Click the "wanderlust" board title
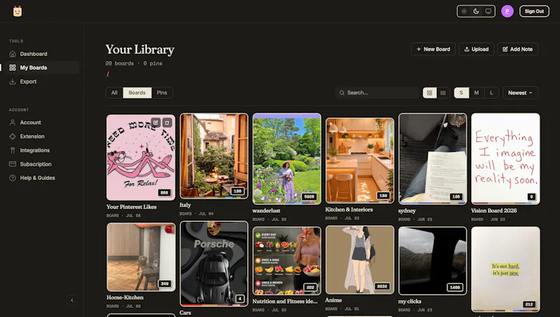560x317 pixels. 266,211
